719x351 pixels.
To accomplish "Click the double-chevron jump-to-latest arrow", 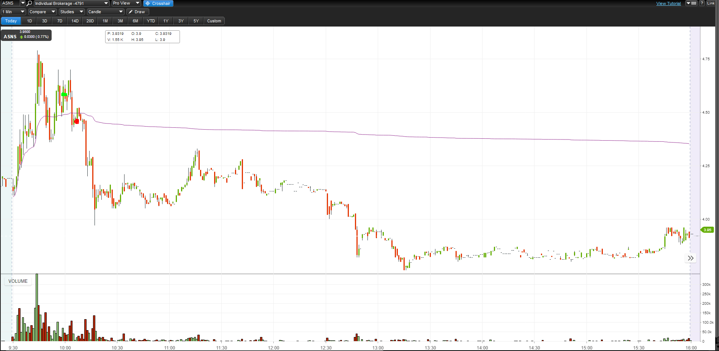I will coord(691,258).
